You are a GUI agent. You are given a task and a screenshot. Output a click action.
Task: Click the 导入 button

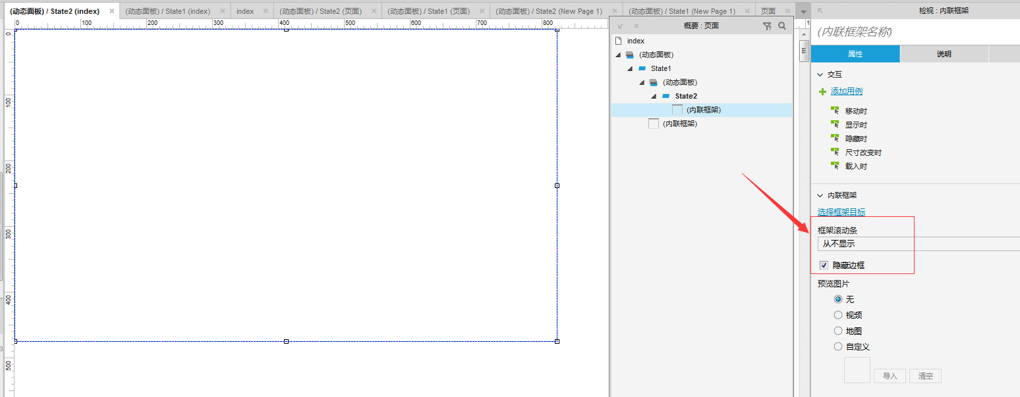890,376
